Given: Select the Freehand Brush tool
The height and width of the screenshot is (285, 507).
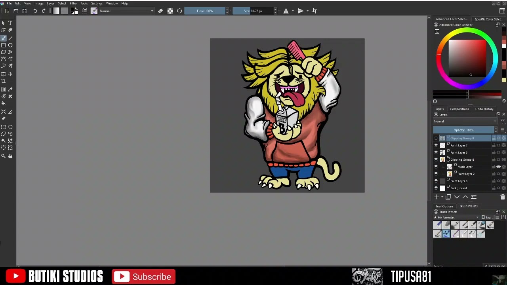Looking at the screenshot, I should click(x=4, y=38).
